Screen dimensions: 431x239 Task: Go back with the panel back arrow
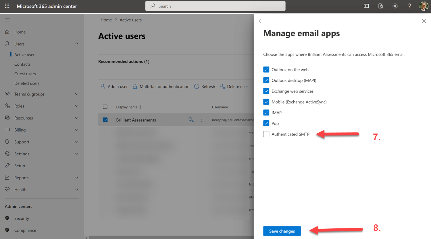pyautogui.click(x=261, y=21)
